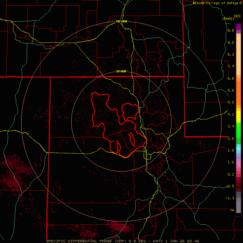Pick the dark orange segment of the color bar

tap(238, 93)
